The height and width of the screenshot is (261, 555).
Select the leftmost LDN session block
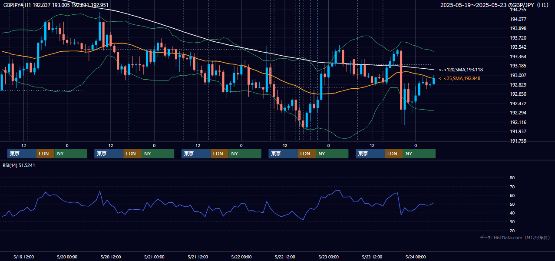click(46, 154)
